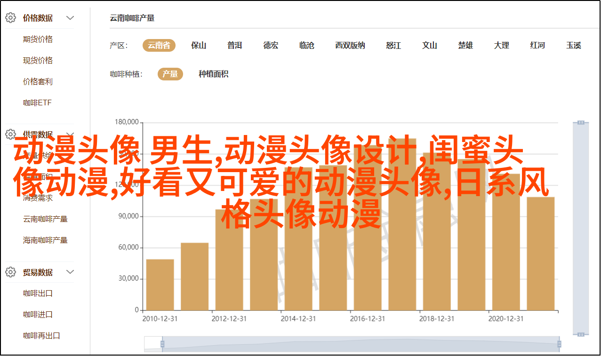The width and height of the screenshot is (601, 356).
Task: Open the 期货价格 page
Action: point(38,40)
